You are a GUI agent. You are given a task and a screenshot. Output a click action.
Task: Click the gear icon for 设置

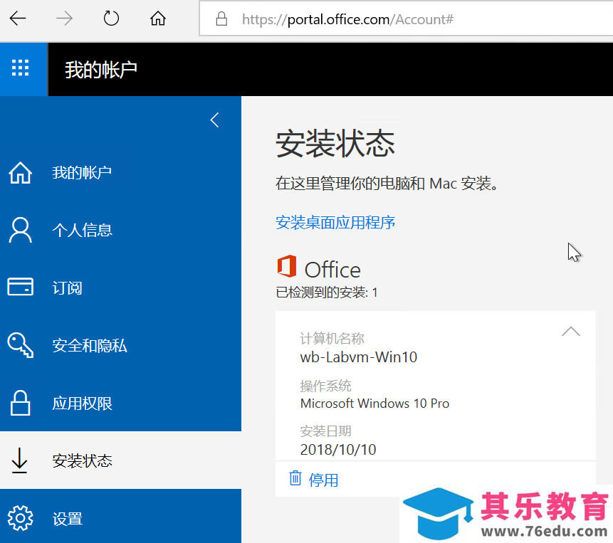[21, 518]
